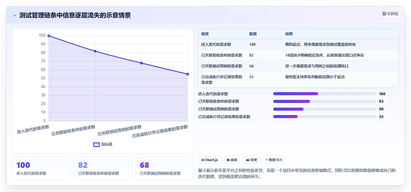Viewport: 411px width, 192px height.
Task: Click the chart data point at 100
Action: point(49,36)
